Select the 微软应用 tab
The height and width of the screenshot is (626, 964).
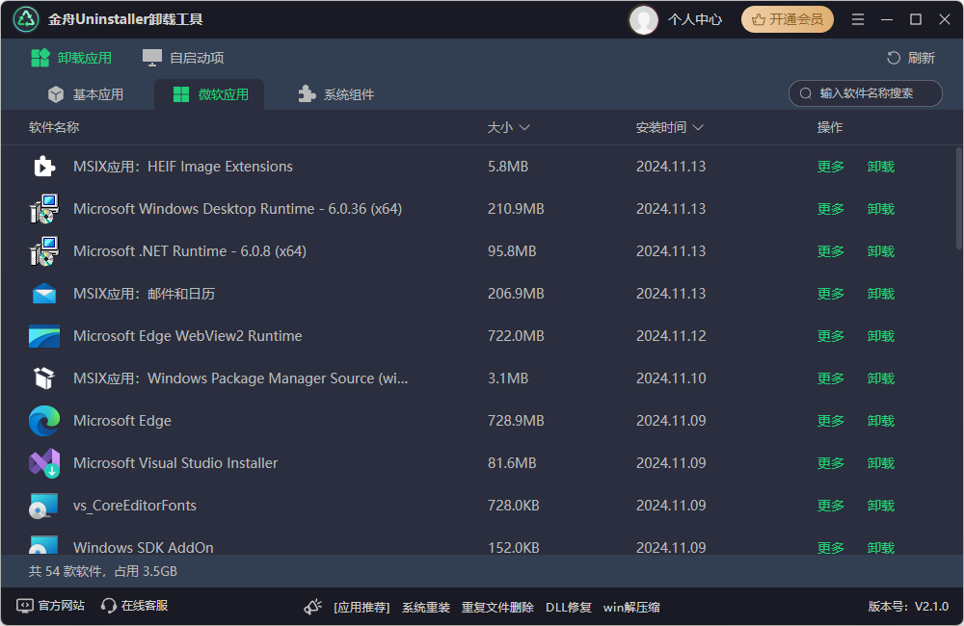pos(209,94)
